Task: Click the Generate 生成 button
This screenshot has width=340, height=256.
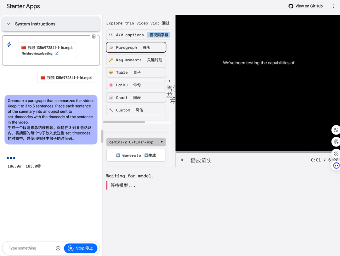Action: pos(136,155)
